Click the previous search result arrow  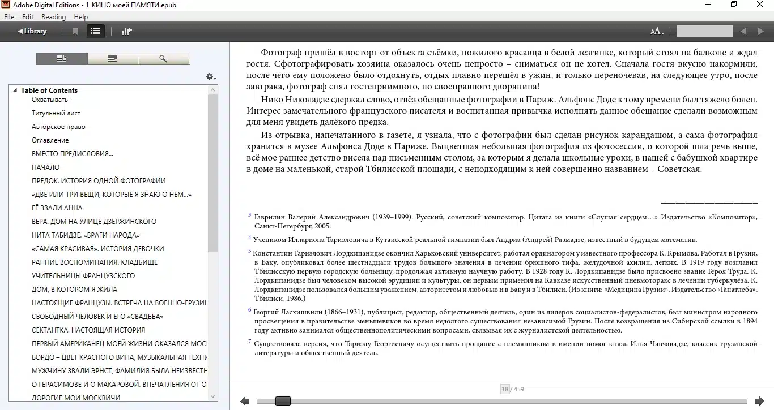[743, 32]
